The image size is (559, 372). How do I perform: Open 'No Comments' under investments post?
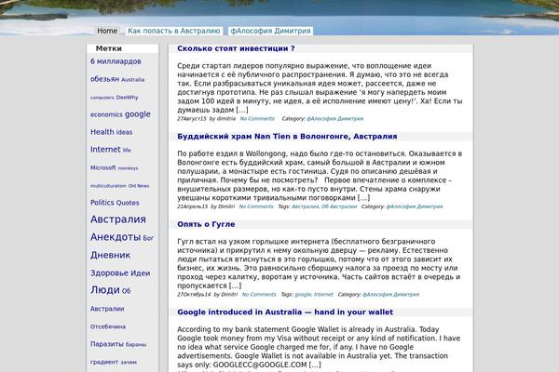tap(257, 118)
